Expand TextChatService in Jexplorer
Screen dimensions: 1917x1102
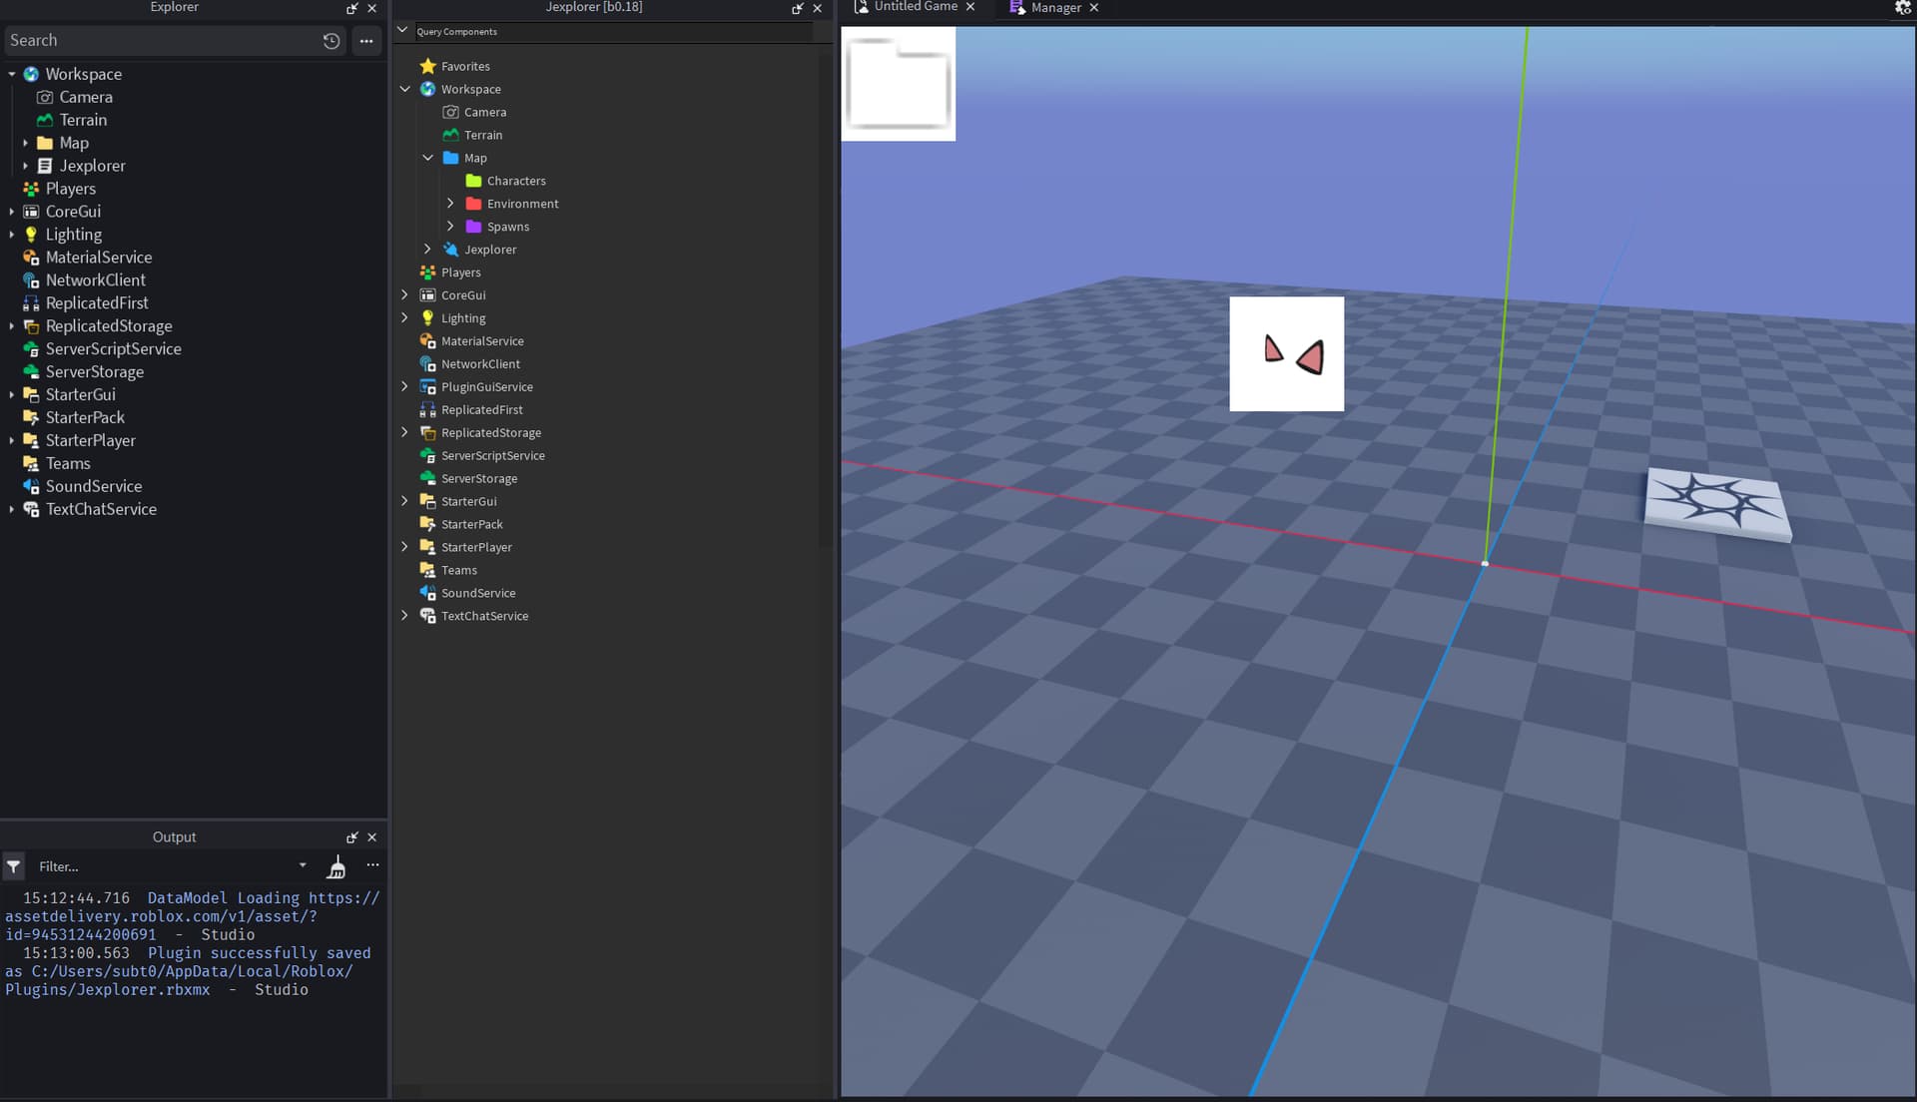(x=404, y=616)
